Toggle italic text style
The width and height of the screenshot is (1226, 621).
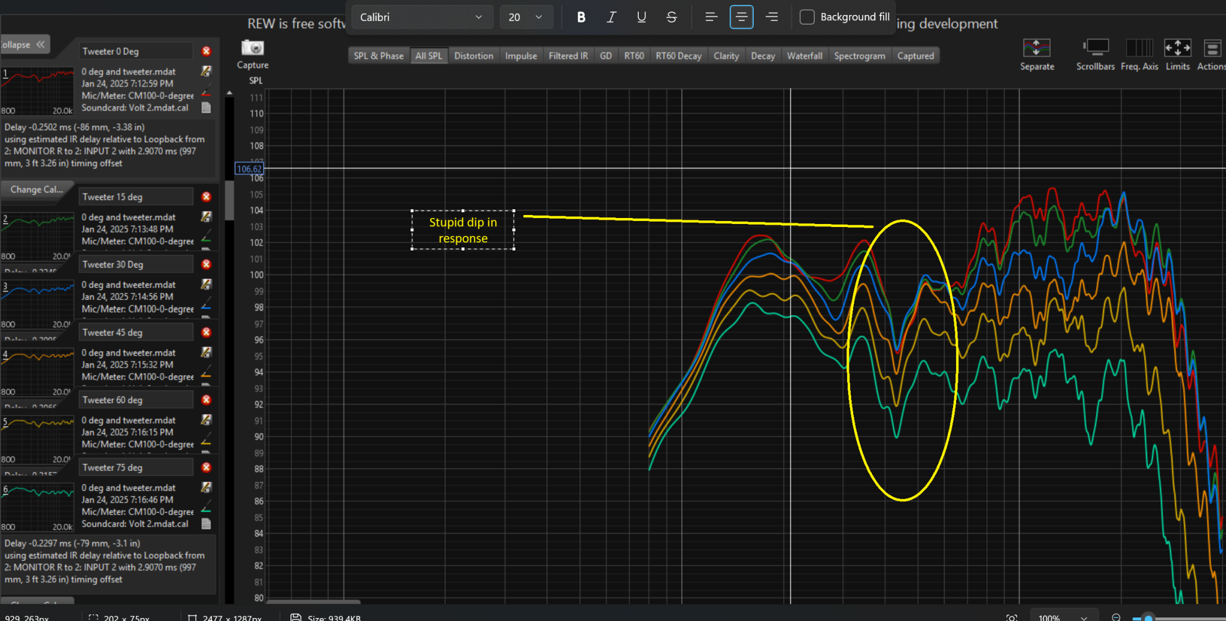611,17
